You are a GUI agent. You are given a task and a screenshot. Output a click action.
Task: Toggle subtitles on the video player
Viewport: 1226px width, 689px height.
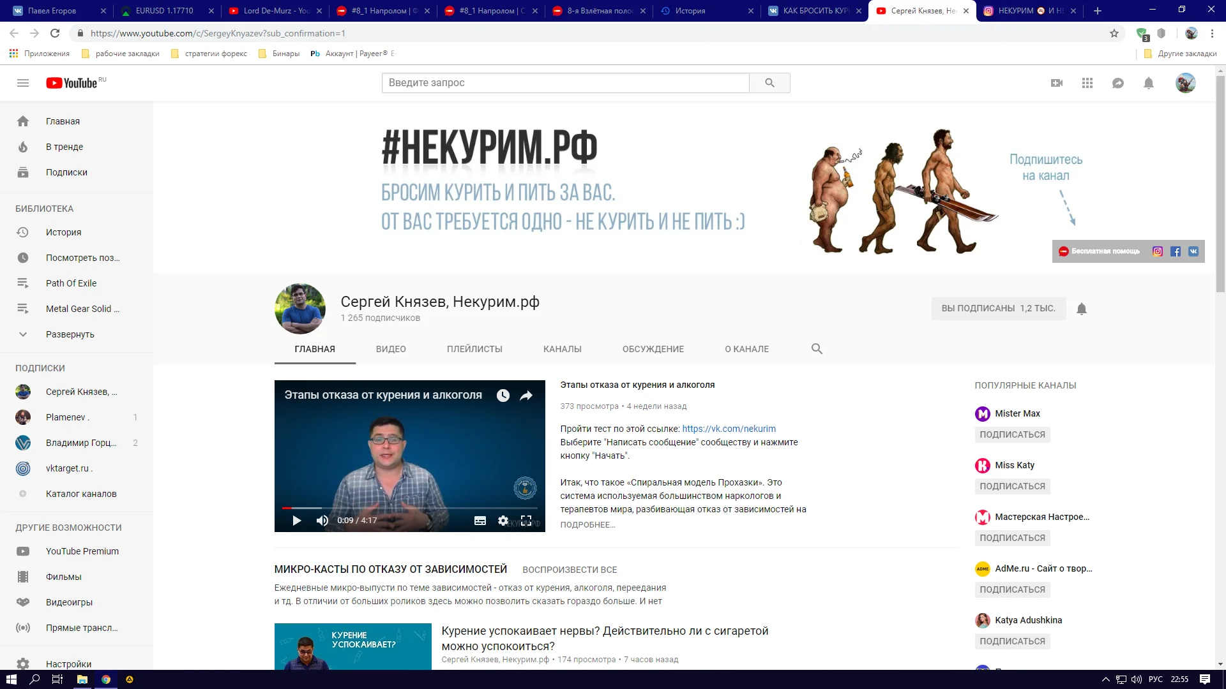[480, 521]
